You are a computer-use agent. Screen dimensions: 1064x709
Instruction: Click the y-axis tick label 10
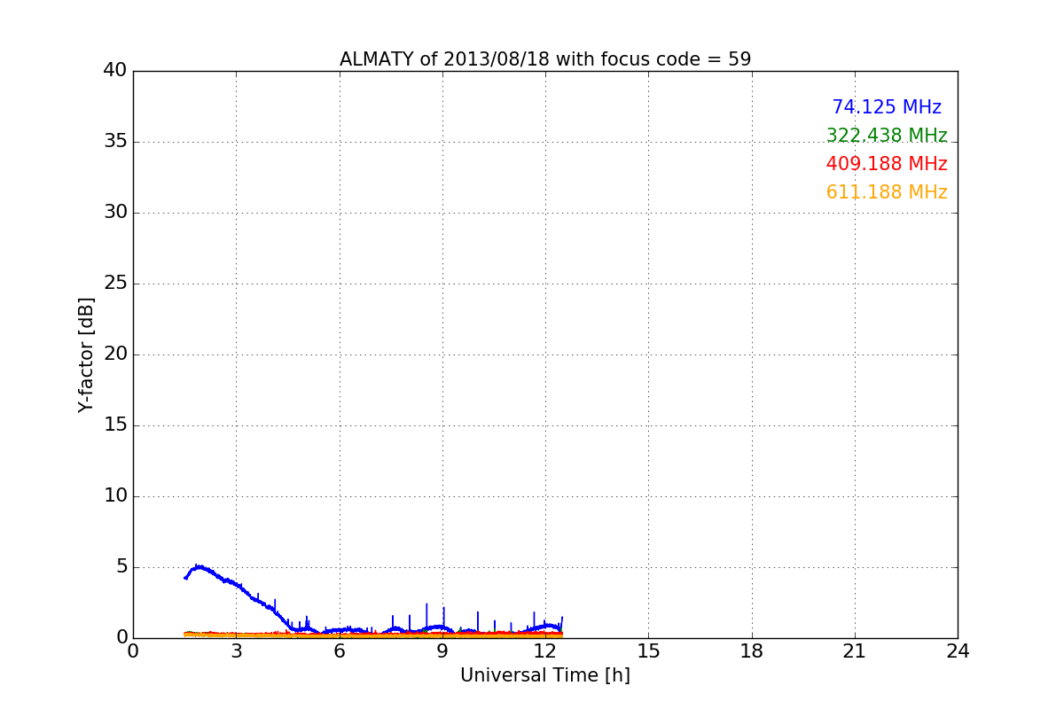coord(115,496)
